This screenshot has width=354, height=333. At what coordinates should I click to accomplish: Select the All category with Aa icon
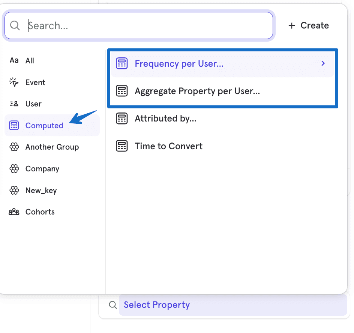[x=14, y=61]
